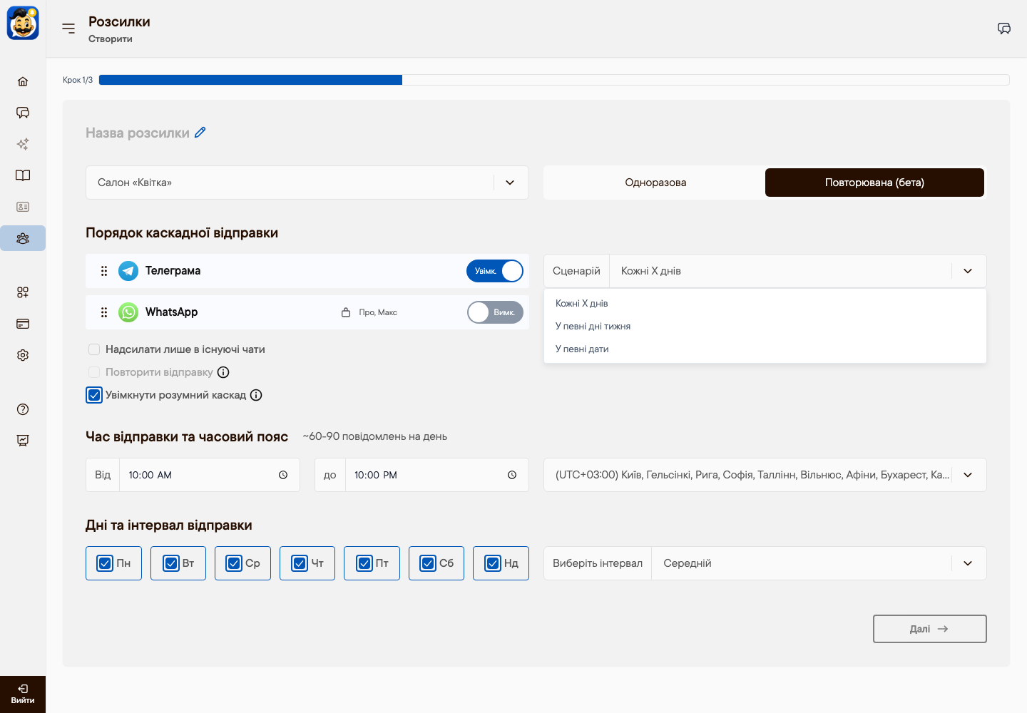Image resolution: width=1027 pixels, height=713 pixels.
Task: Show info about repeat sending
Action: [223, 372]
